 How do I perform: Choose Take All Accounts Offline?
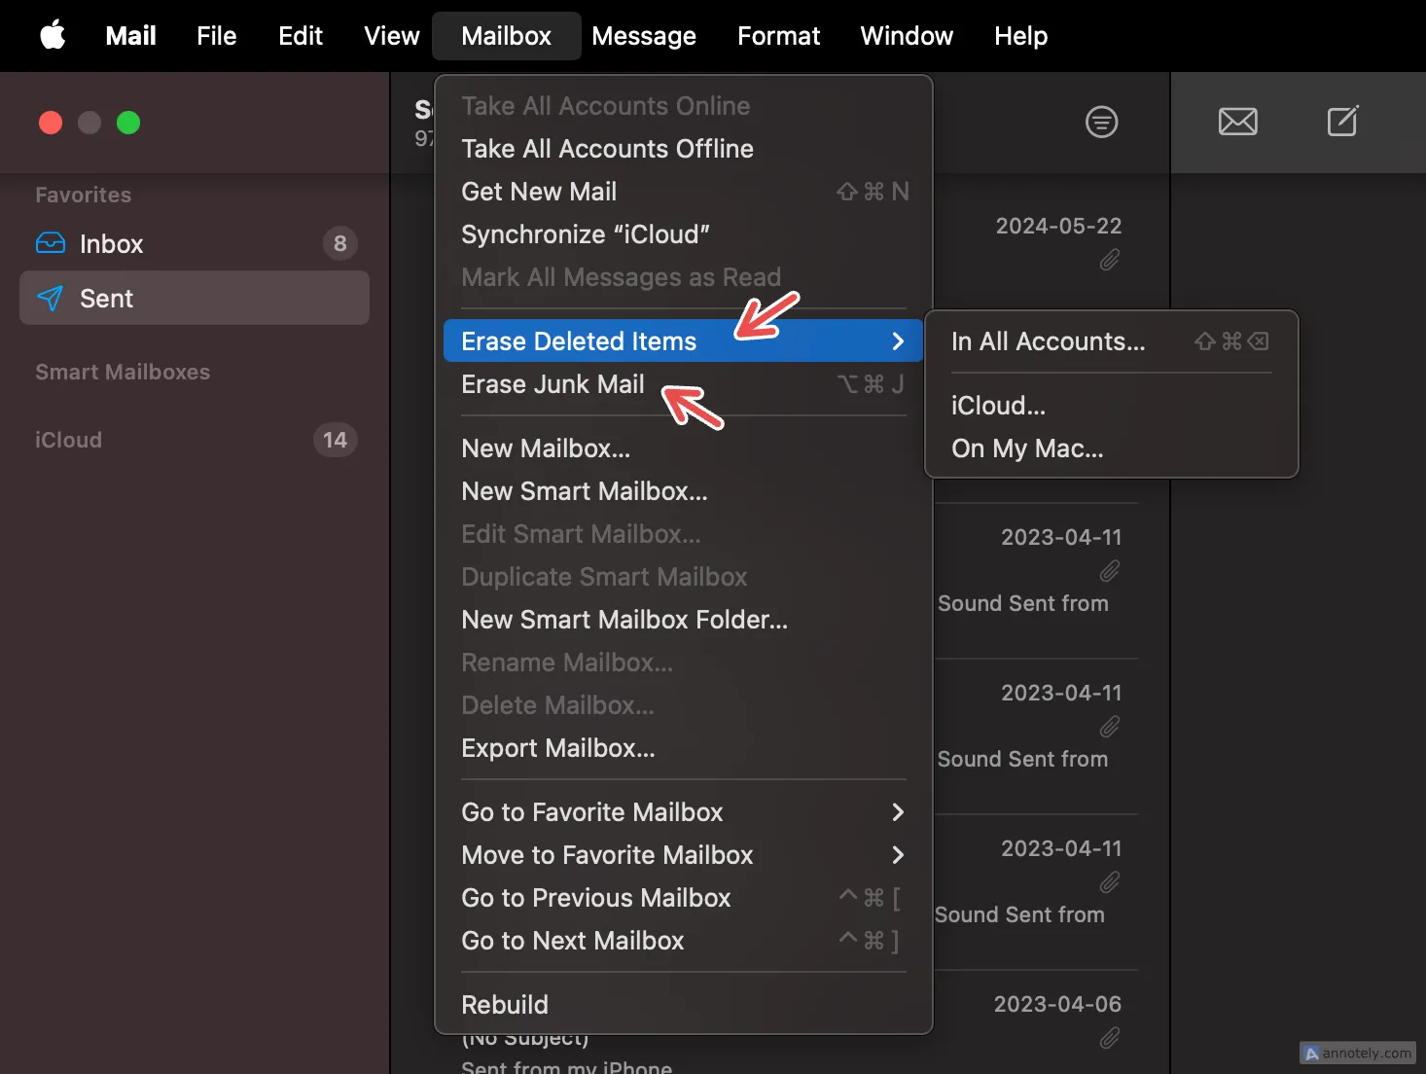tap(683, 149)
